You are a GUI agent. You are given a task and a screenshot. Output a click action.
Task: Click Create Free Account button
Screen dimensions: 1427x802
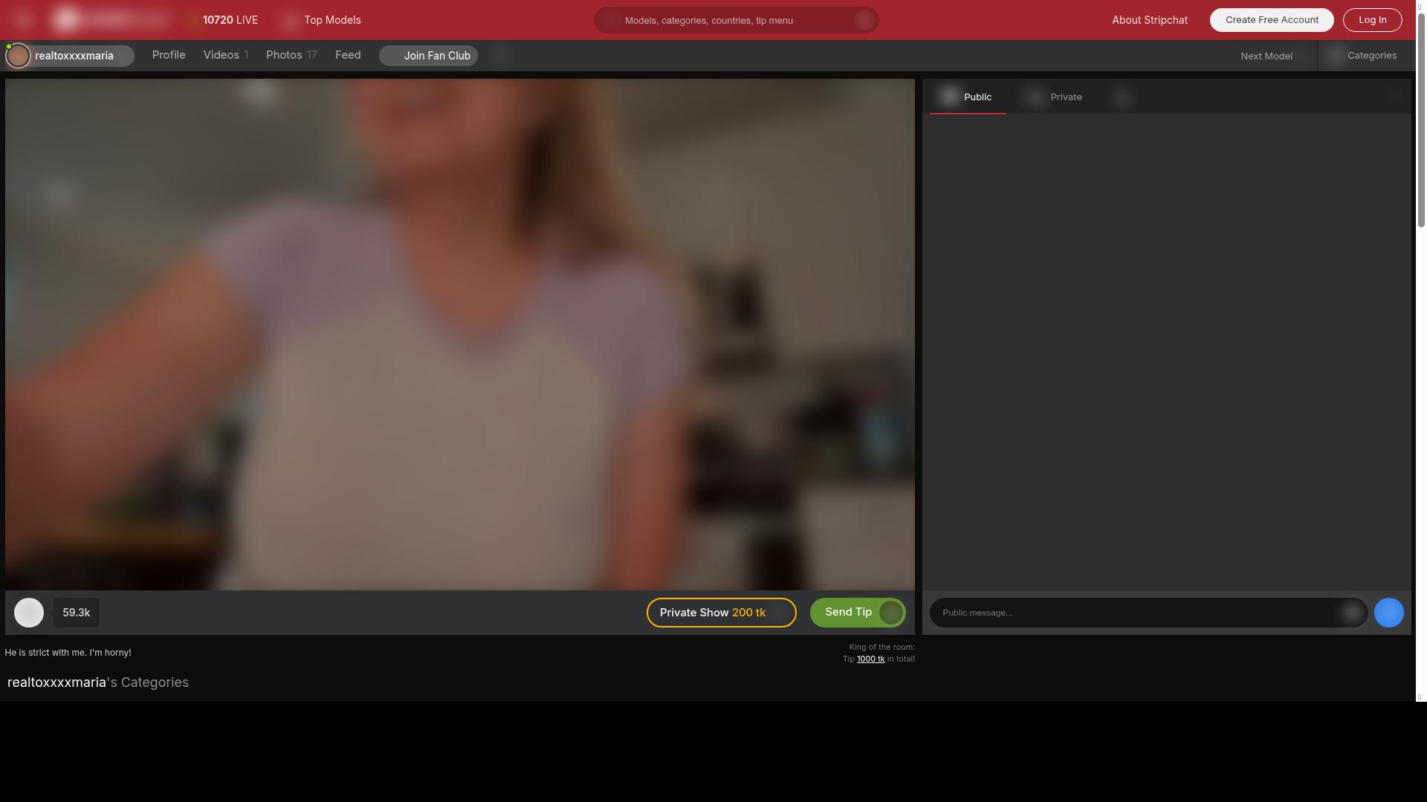[x=1271, y=20]
